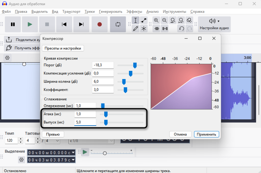Activate the Multi-tool asterisk icon
The image size is (261, 173).
144,29
